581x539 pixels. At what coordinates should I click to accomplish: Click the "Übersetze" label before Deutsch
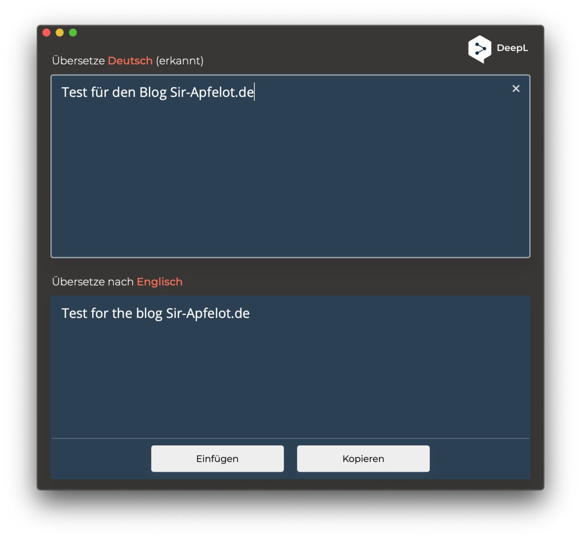[x=79, y=60]
